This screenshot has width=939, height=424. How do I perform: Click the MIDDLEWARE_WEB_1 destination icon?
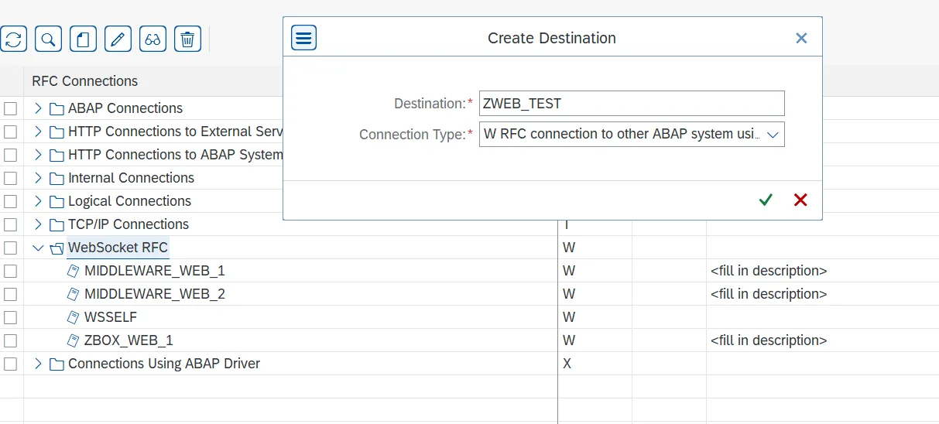tap(73, 271)
